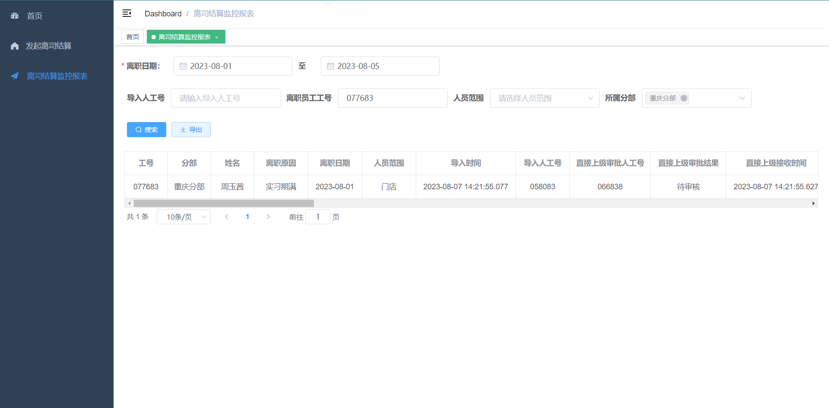This screenshot has width=829, height=408.
Task: Click the name cell 周玉茜
Action: [232, 187]
